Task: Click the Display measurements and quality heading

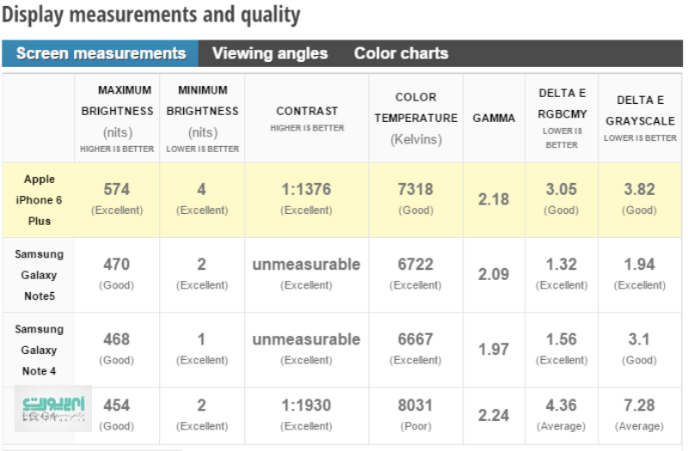Action: (151, 15)
